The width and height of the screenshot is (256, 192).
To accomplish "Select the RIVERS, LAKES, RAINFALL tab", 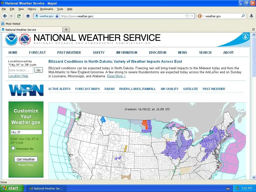I will pyautogui.click(x=137, y=89).
